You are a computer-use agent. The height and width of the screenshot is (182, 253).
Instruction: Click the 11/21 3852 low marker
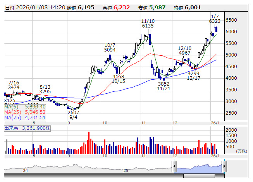tap(164, 86)
